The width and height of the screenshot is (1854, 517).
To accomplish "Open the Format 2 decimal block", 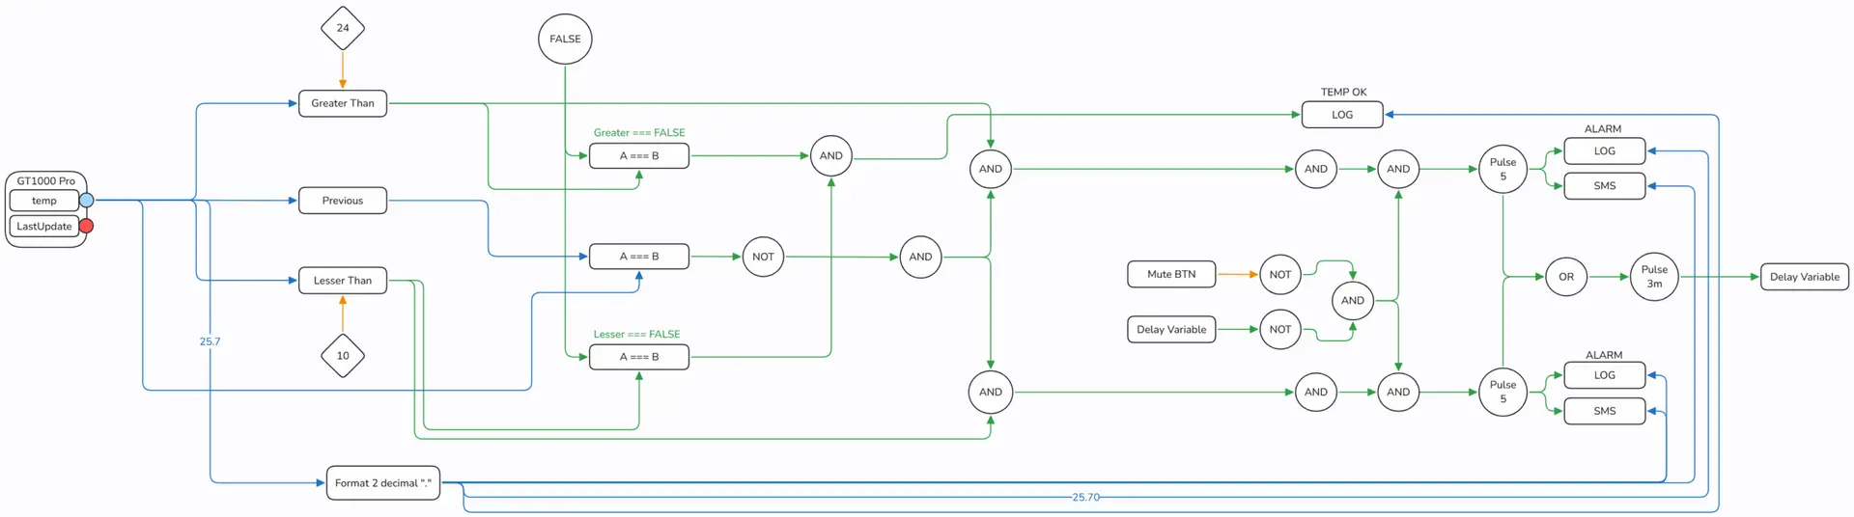I will click(x=382, y=483).
